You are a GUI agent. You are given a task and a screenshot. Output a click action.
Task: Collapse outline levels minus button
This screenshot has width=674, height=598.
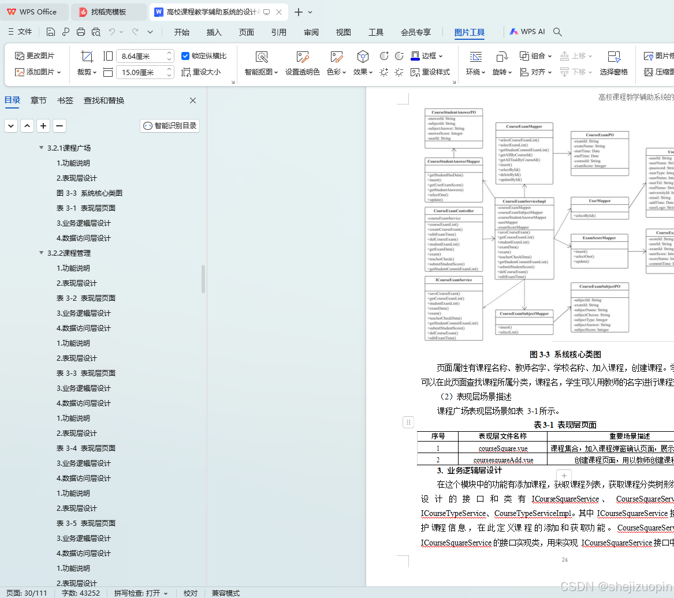click(59, 126)
